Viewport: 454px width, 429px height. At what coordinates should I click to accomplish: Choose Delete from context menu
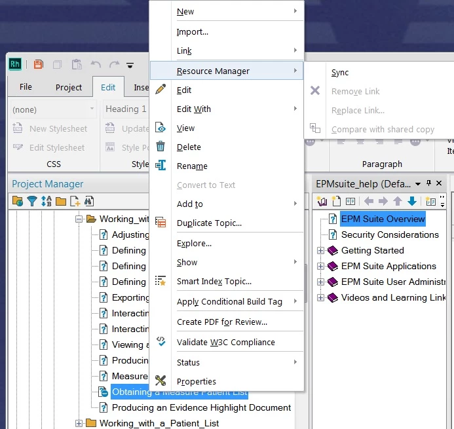point(227,147)
